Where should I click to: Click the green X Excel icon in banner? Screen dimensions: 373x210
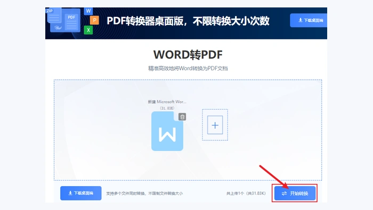coord(88,30)
